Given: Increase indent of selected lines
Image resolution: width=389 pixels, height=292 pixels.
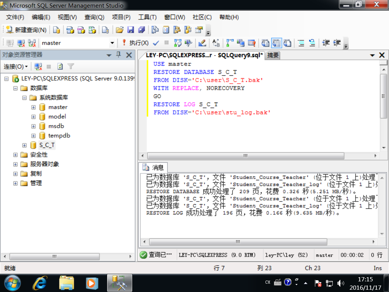Looking at the screenshot, I should coord(337,43).
